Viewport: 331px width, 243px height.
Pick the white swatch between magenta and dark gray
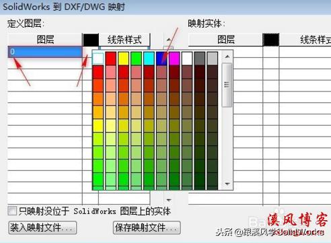pos(187,59)
